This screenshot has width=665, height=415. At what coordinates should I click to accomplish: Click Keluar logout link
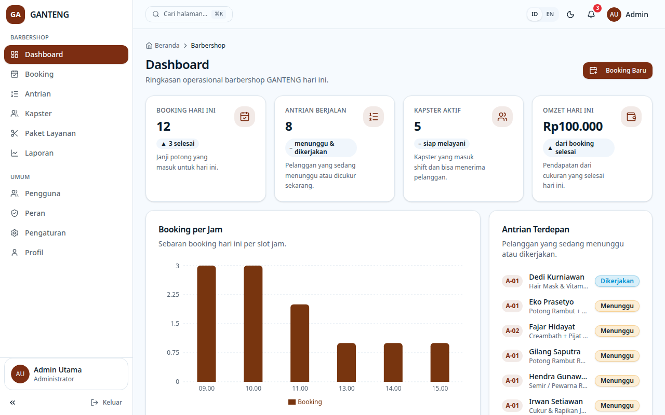107,403
